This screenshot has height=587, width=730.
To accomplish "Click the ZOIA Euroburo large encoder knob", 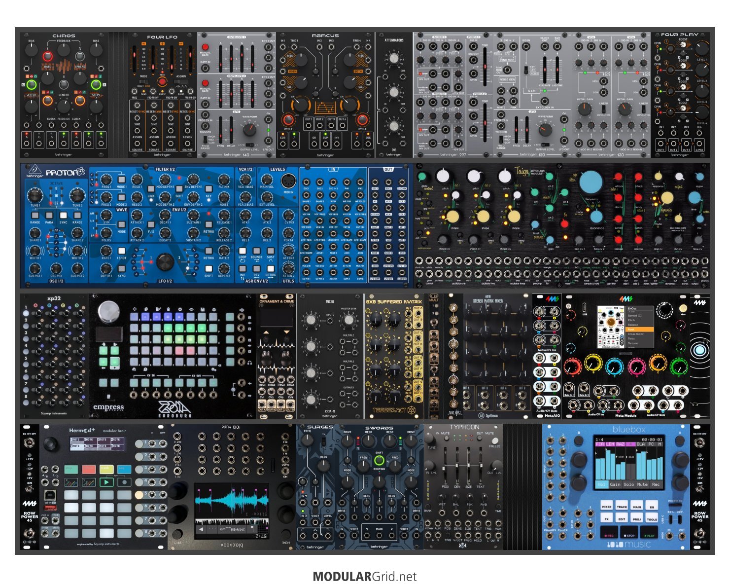I will (x=108, y=312).
